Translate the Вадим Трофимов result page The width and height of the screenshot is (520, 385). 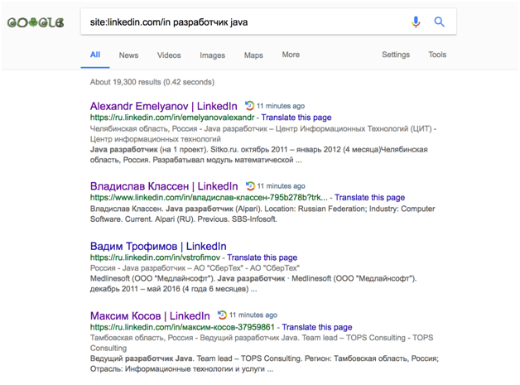(x=262, y=257)
